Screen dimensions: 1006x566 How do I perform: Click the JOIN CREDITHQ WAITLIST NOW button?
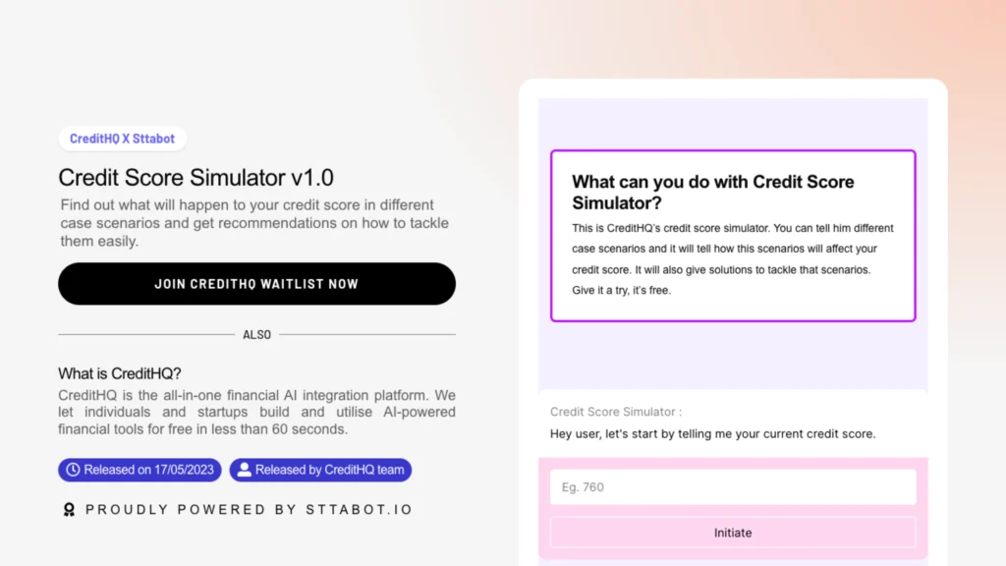(256, 284)
